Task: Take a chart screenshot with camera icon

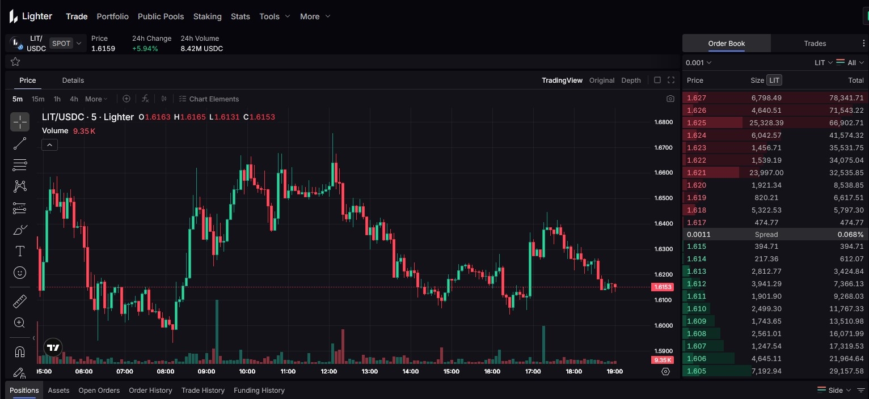Action: point(670,99)
